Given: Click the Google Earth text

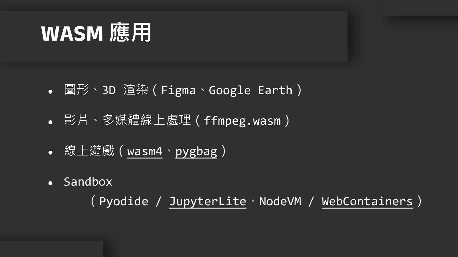Looking at the screenshot, I should [250, 90].
